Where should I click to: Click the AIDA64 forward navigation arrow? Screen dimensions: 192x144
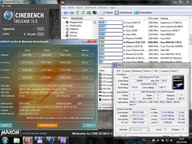click(x=71, y=13)
